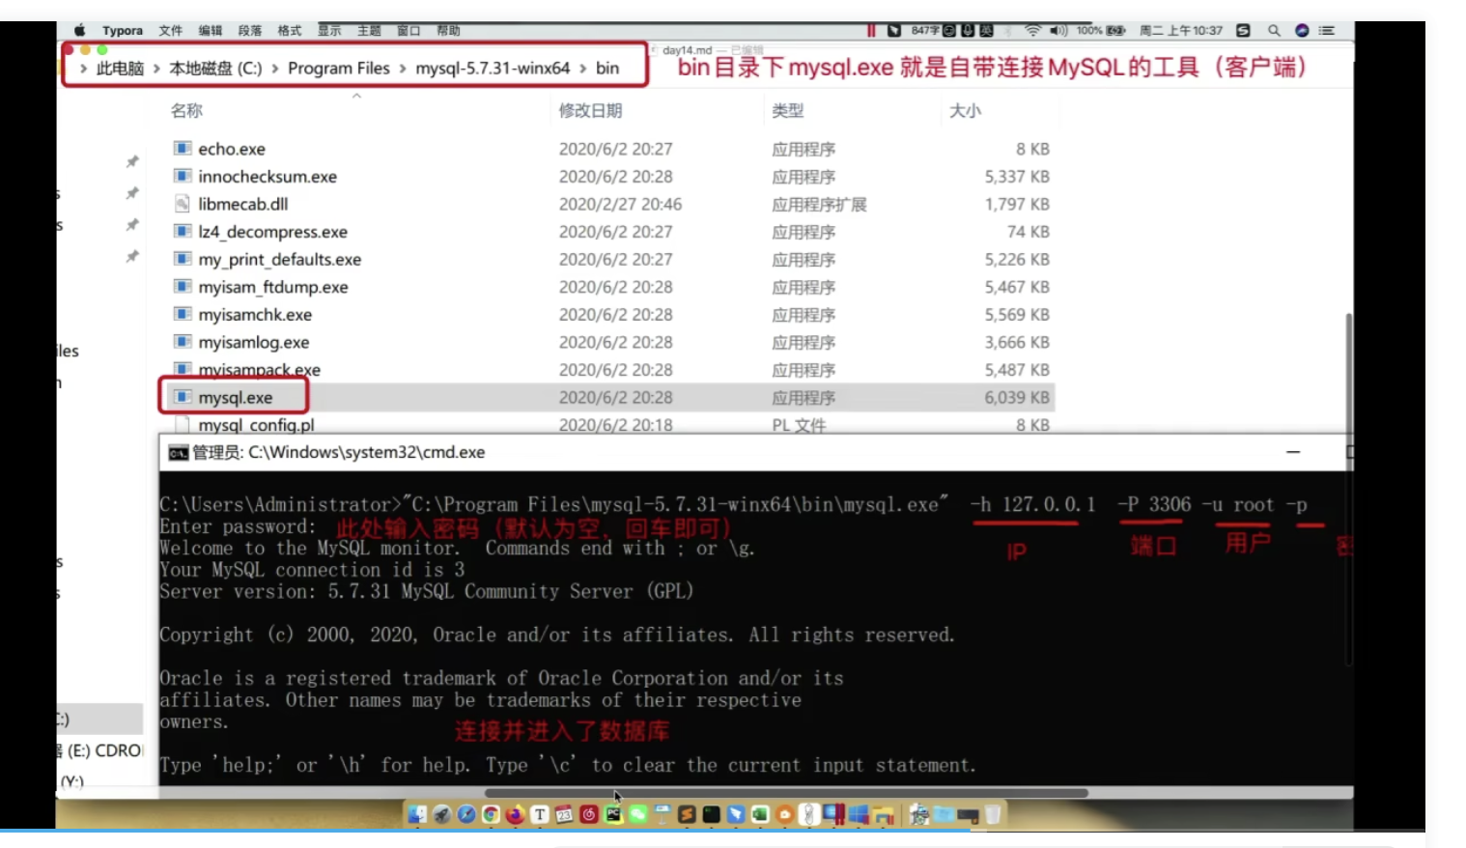The image size is (1466, 848).
Task: Go to 本地磁盘 (C:) in breadcrumb
Action: coord(215,69)
